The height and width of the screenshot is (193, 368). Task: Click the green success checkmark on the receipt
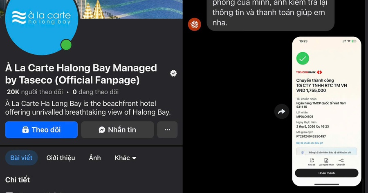point(303,58)
